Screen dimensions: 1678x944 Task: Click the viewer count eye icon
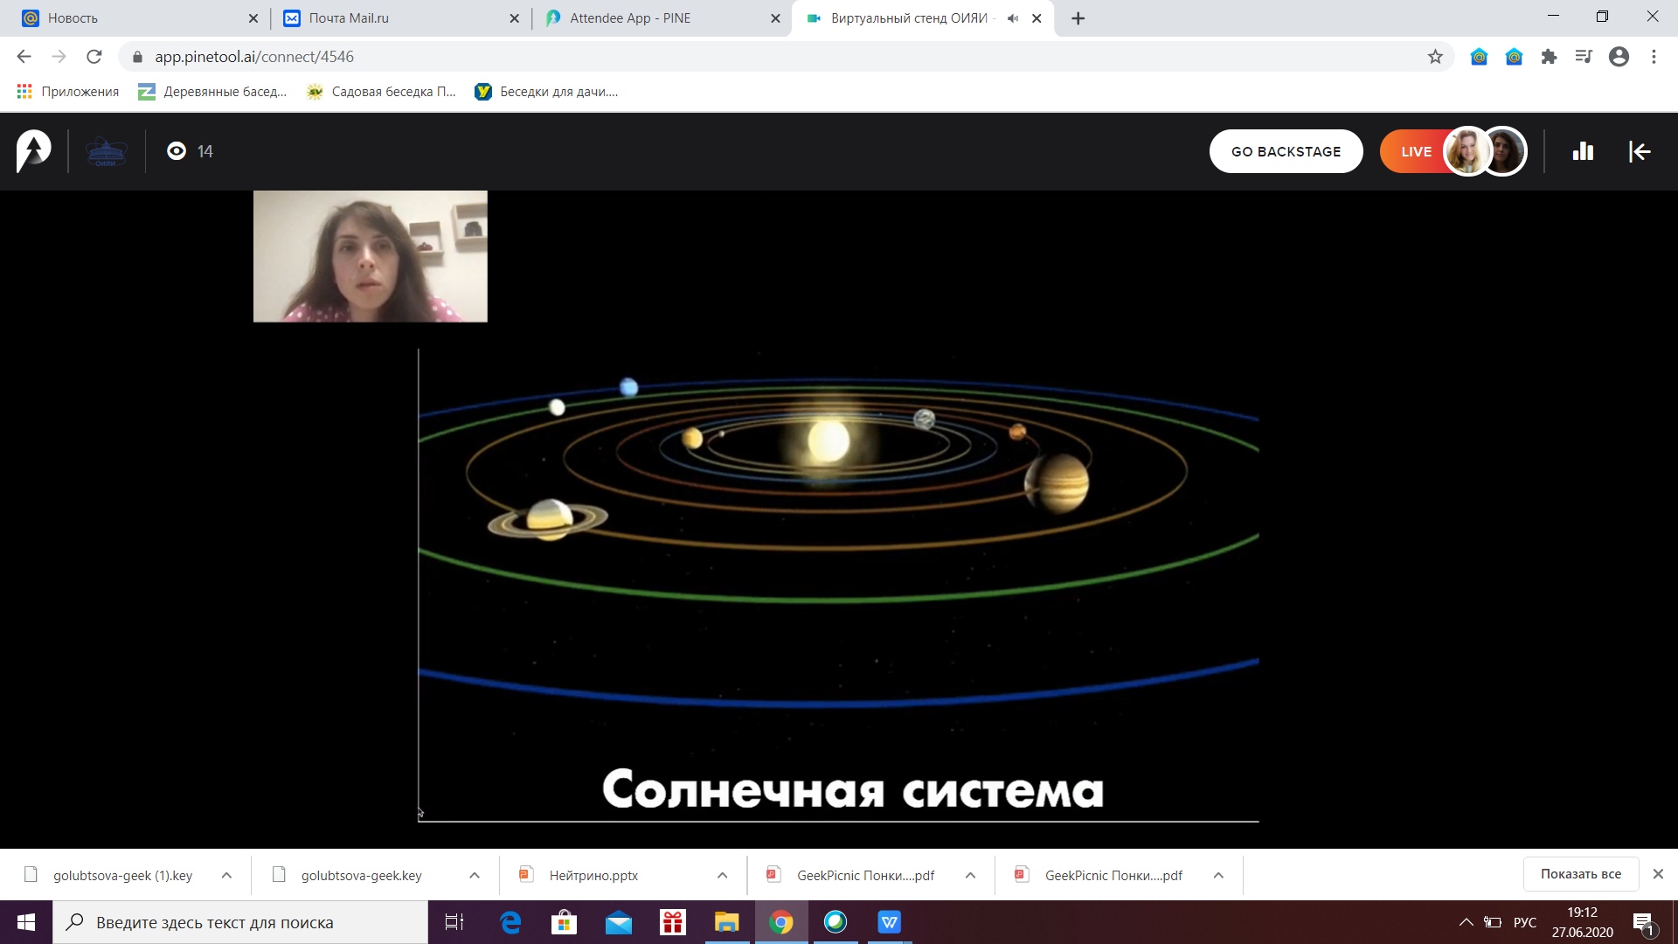coord(177,151)
